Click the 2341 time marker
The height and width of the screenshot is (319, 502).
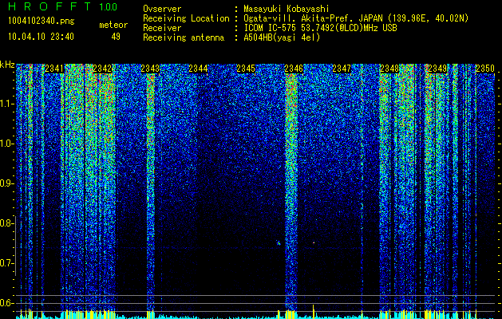[x=54, y=69]
